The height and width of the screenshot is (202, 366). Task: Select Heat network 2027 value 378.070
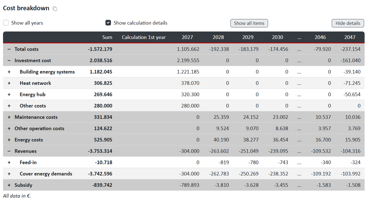tap(190, 83)
